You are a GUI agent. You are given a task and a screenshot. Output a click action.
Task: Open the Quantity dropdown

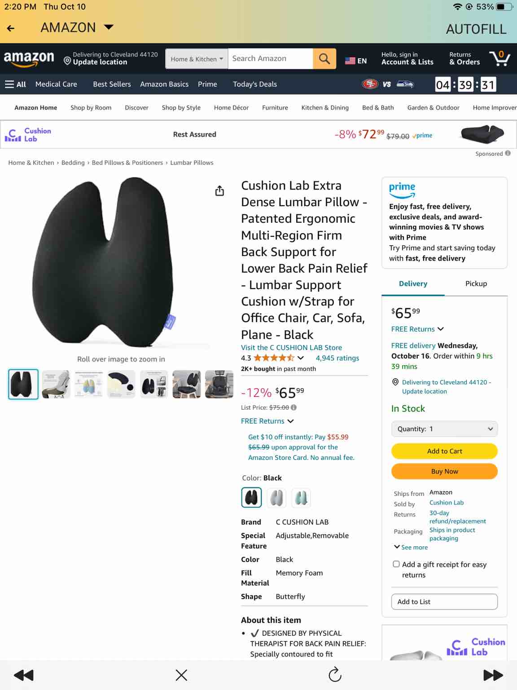pyautogui.click(x=444, y=429)
